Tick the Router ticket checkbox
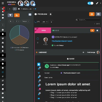This screenshot has width=102, height=102. [x=38, y=39]
